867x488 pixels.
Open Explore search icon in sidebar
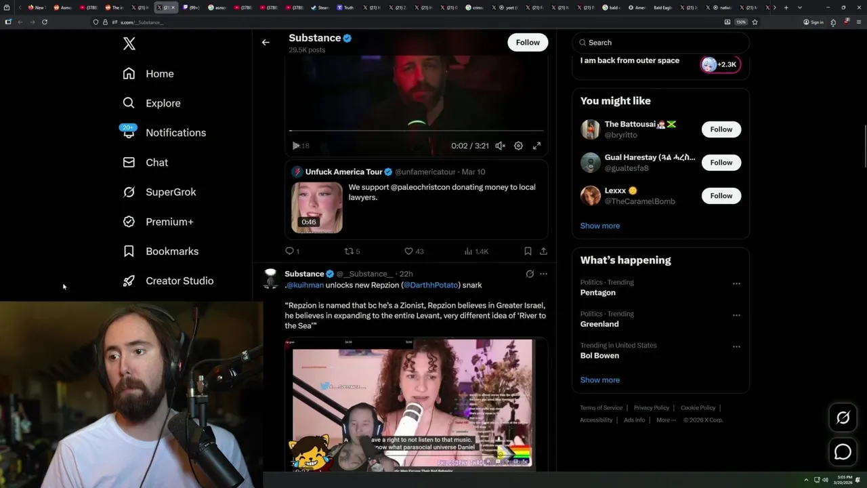coord(129,103)
